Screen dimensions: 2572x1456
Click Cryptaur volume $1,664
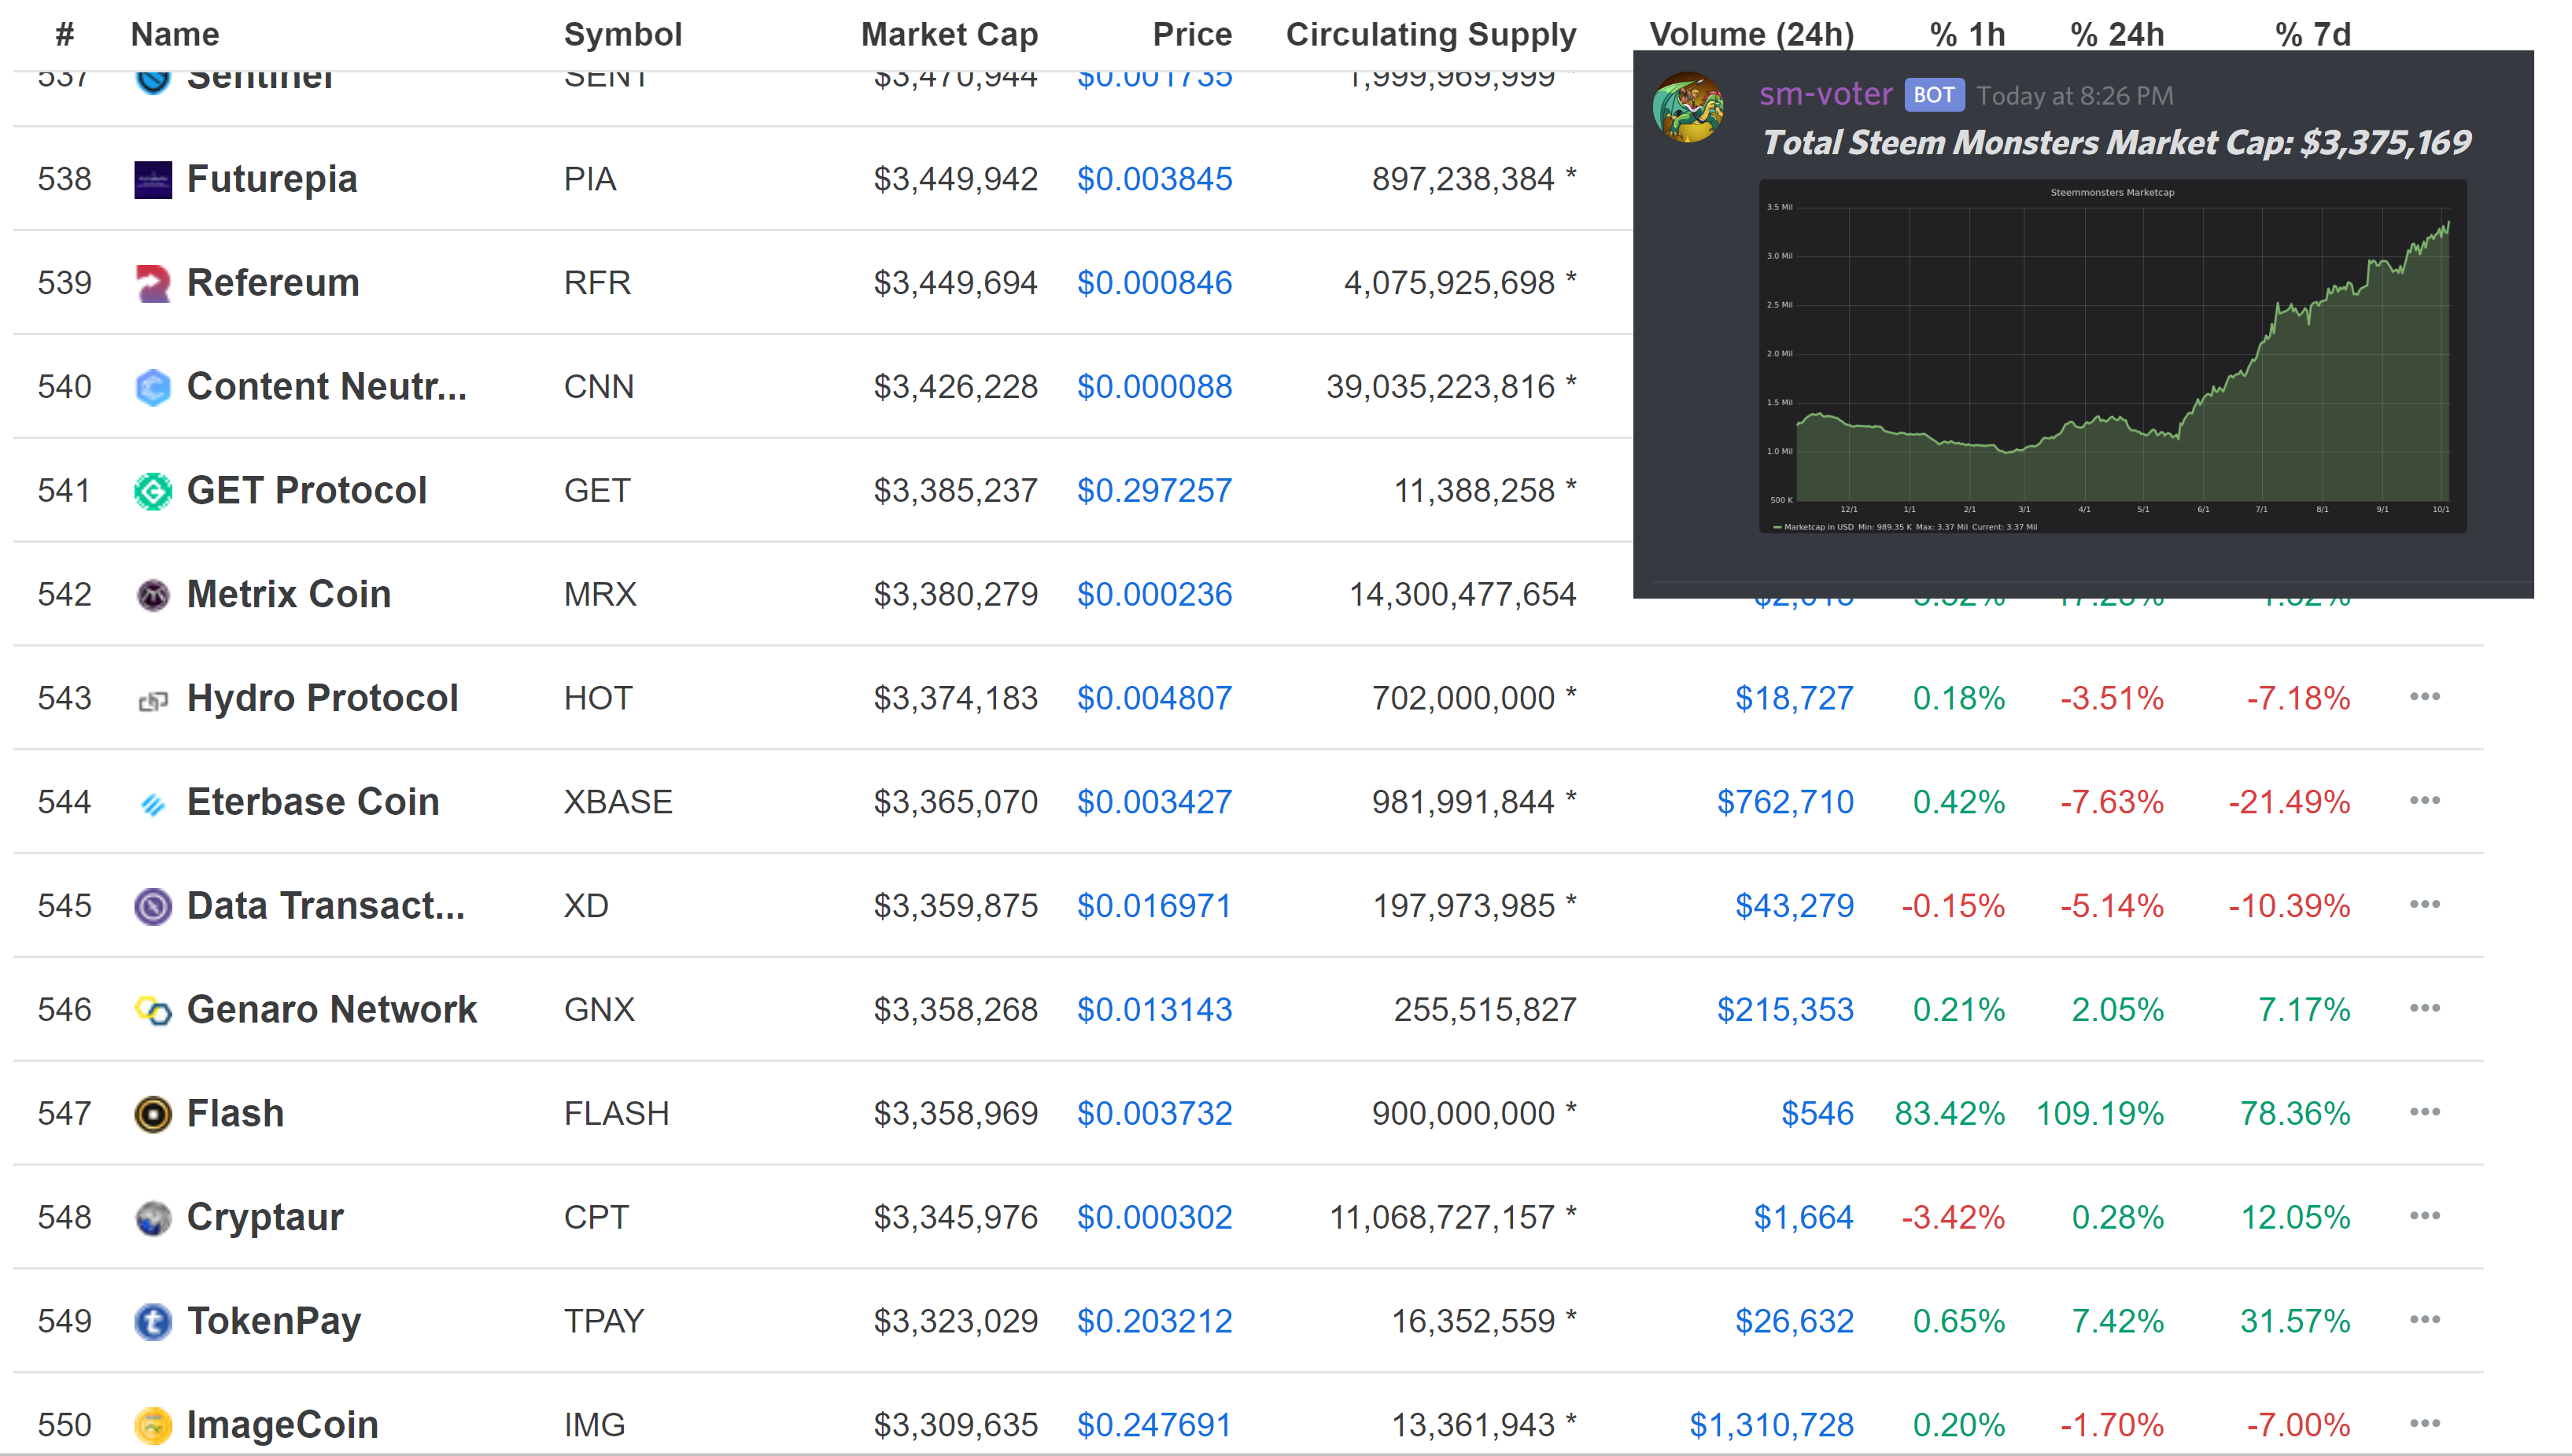click(x=1803, y=1218)
